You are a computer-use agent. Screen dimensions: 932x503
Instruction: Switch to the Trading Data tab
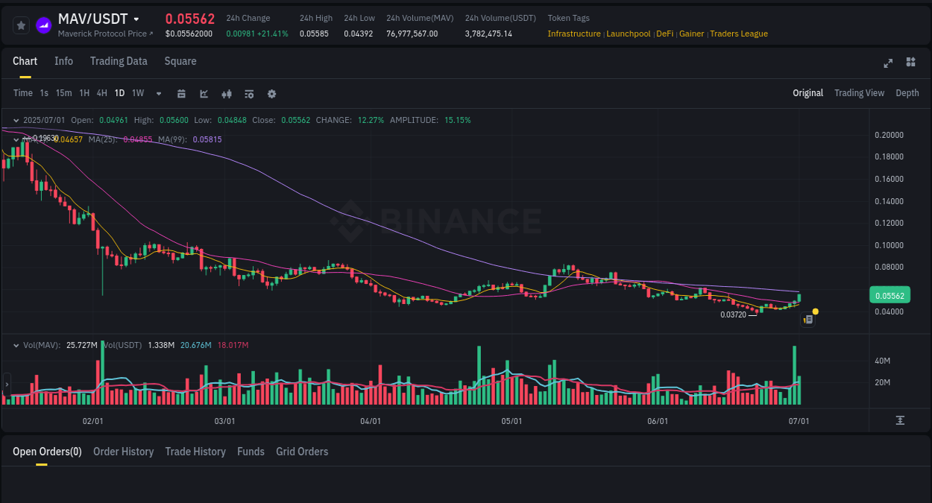click(x=119, y=61)
